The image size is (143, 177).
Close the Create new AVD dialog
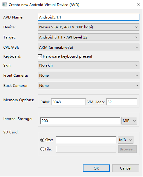tap(138, 4)
